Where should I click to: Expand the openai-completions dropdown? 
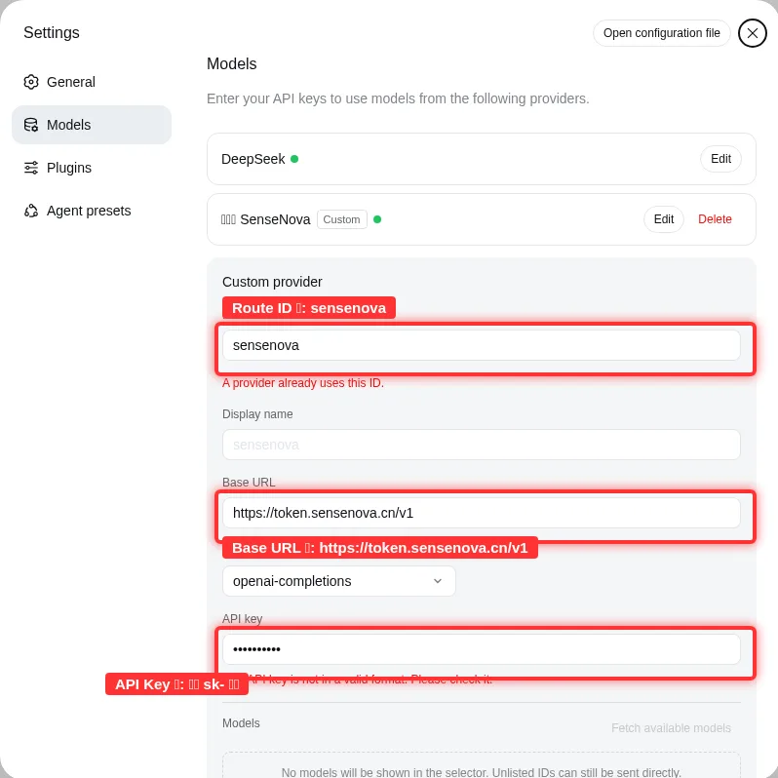[x=339, y=581]
